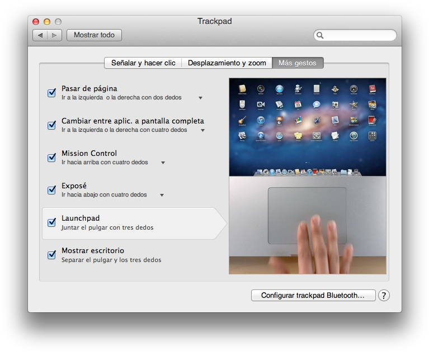
Task: Open the Desplazamiento y zoom tab
Action: (227, 63)
